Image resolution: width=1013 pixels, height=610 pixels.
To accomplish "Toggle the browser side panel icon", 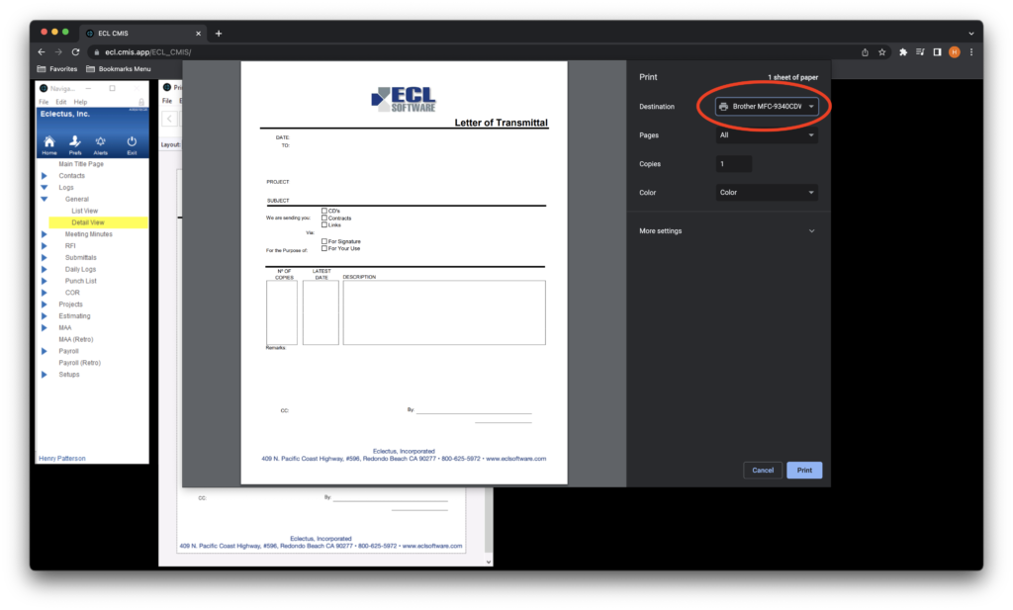I will pos(938,52).
